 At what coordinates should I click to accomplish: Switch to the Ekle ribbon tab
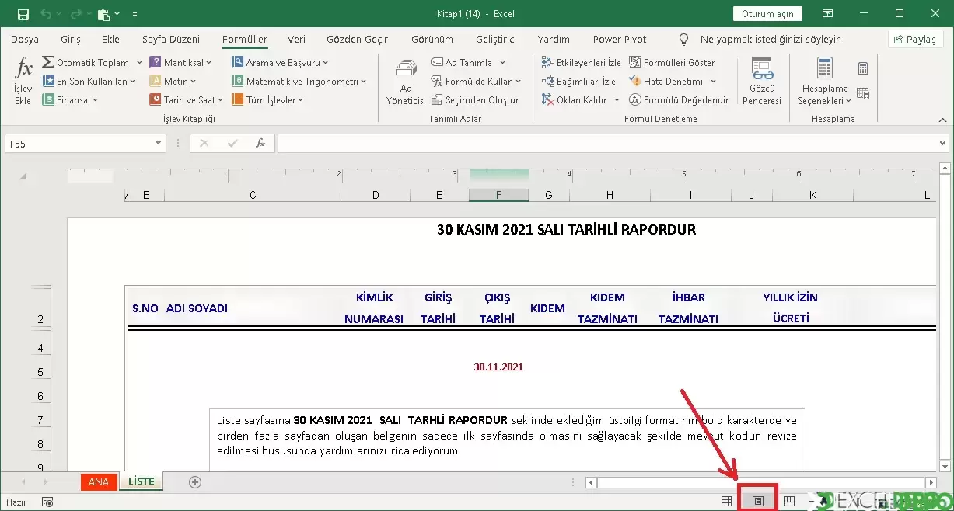click(x=110, y=39)
